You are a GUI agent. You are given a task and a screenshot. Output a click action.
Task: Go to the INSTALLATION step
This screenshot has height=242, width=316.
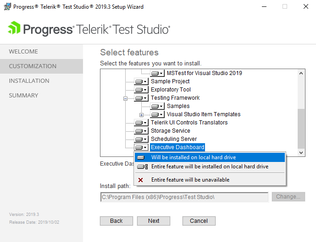[x=41, y=81]
